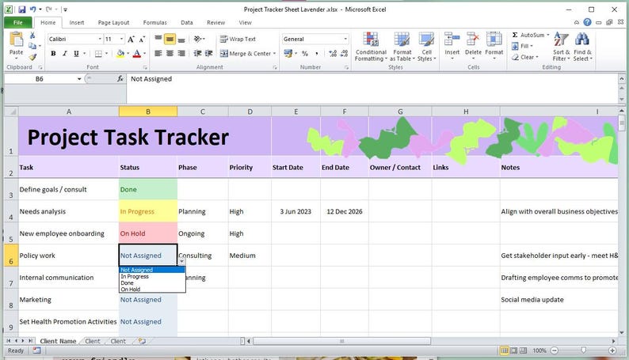Click the Decrease Indent icon
This screenshot has width=629, height=360.
pos(197,53)
